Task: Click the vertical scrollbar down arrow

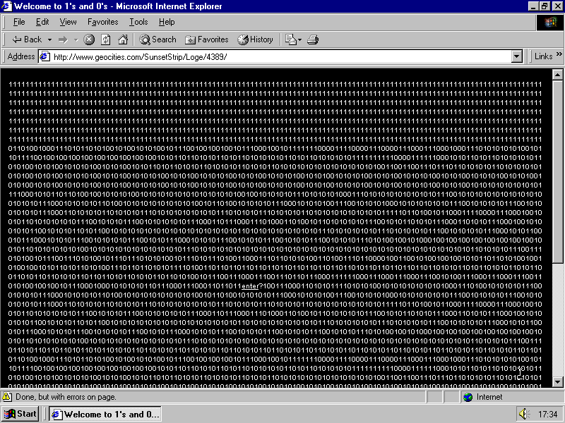Action: click(557, 381)
